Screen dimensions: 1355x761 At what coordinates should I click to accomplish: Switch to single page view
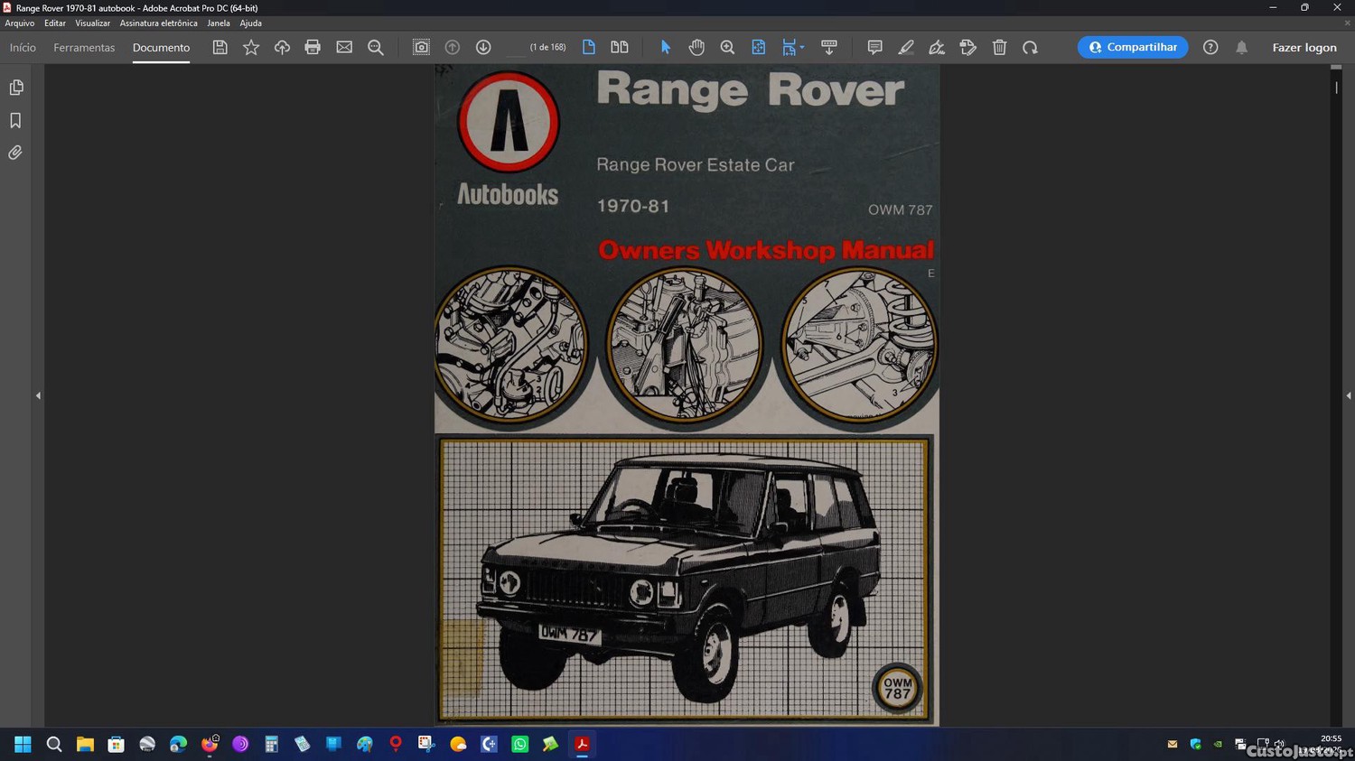tap(589, 47)
